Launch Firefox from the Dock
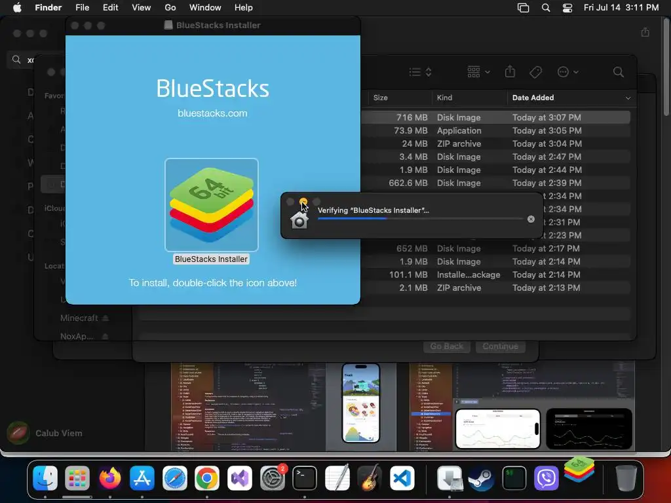This screenshot has width=671, height=503. point(110,477)
